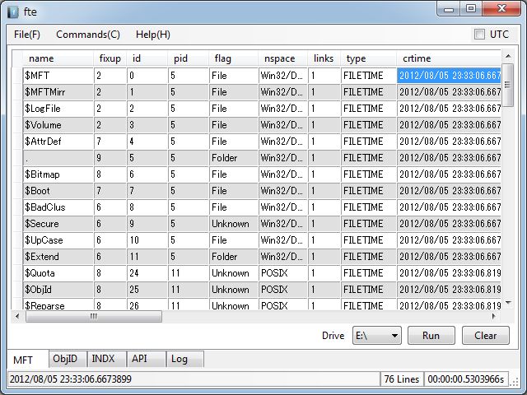Click the id cell 24 in $Quota row
Screen dimensions: 527x395
click(147, 272)
